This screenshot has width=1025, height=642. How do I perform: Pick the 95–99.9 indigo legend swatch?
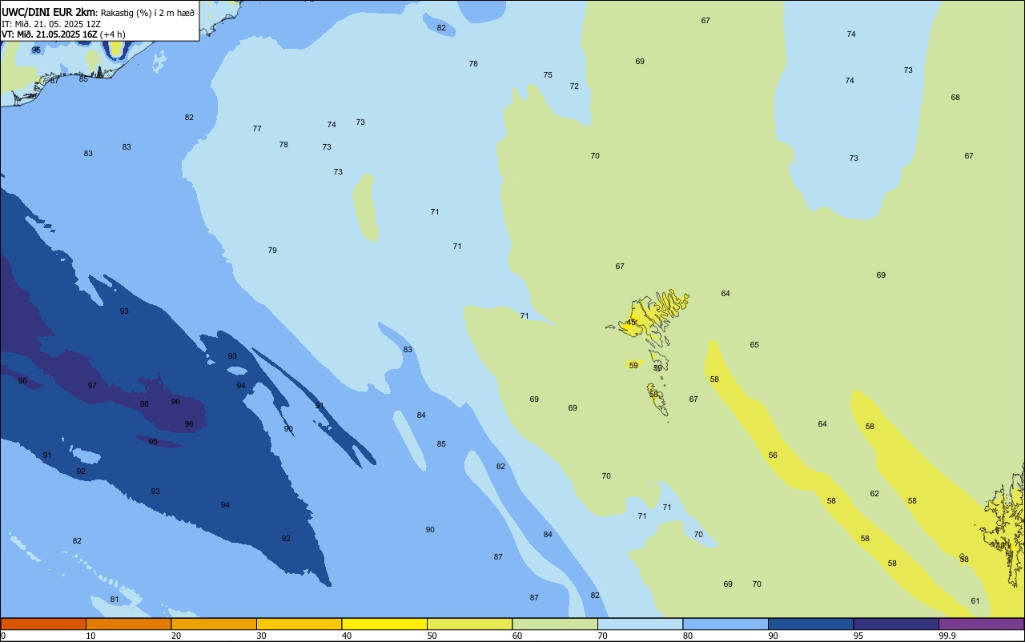[896, 624]
